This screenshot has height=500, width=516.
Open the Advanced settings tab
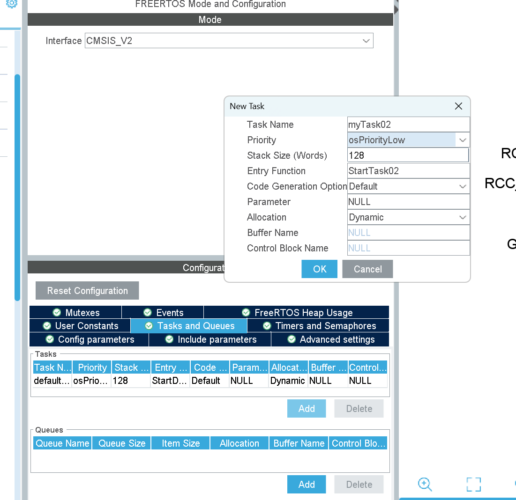coord(330,339)
